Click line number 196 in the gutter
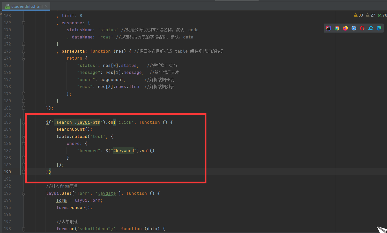 coord(7,215)
